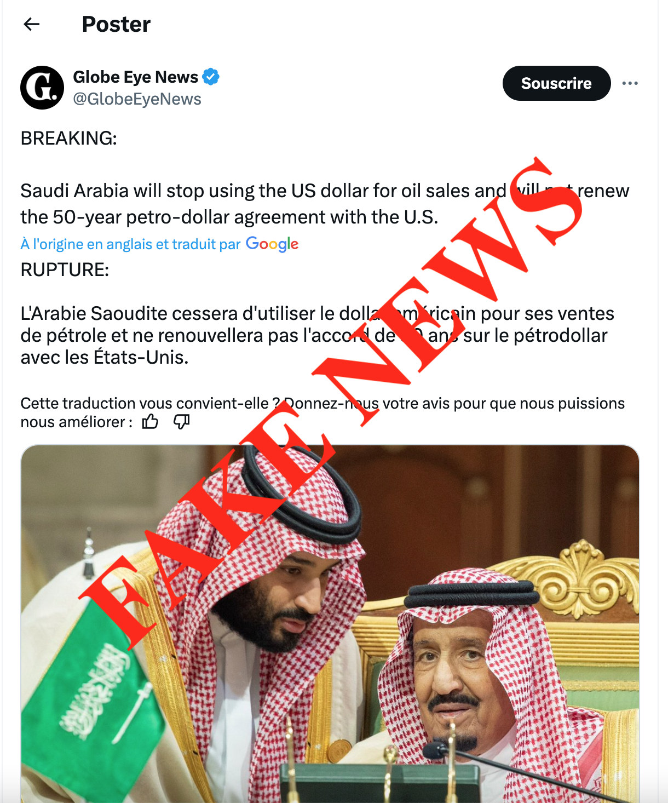
Task: Click the English tweet text about petro-dollar
Action: [325, 204]
